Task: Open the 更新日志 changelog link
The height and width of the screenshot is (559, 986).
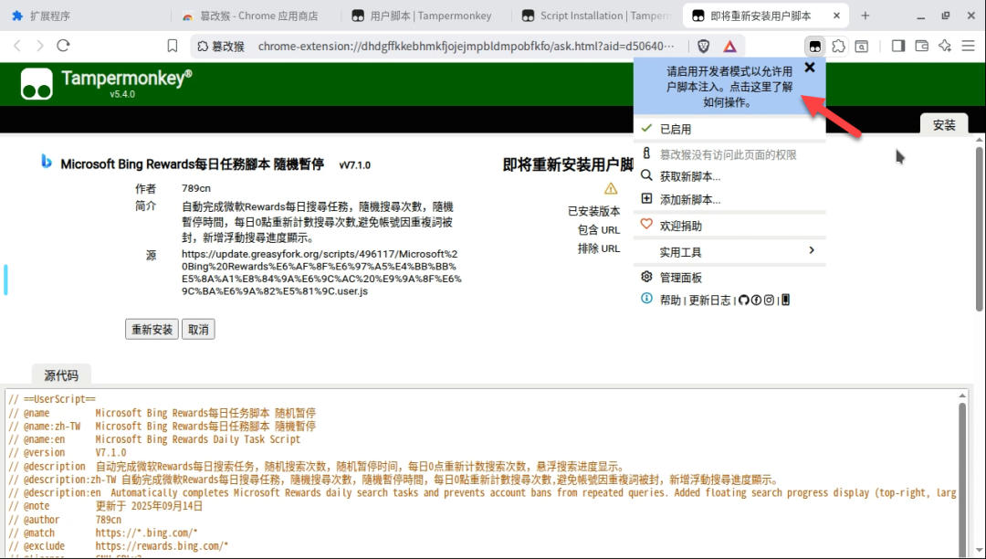Action: (x=709, y=300)
